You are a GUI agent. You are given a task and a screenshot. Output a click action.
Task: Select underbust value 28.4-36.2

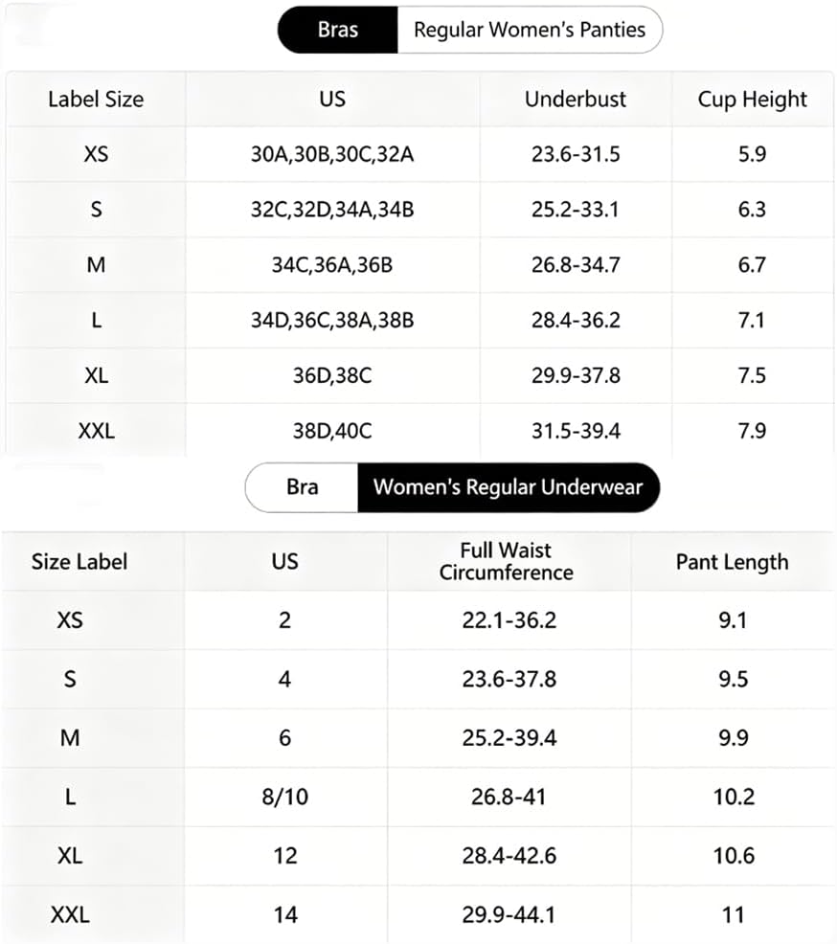(x=576, y=321)
